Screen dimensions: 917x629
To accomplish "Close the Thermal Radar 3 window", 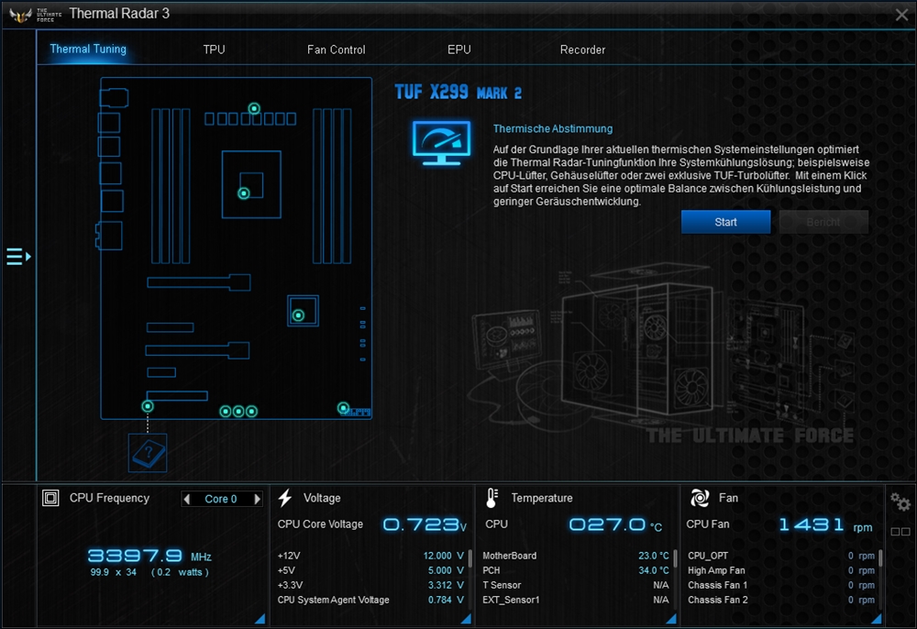I will (901, 16).
